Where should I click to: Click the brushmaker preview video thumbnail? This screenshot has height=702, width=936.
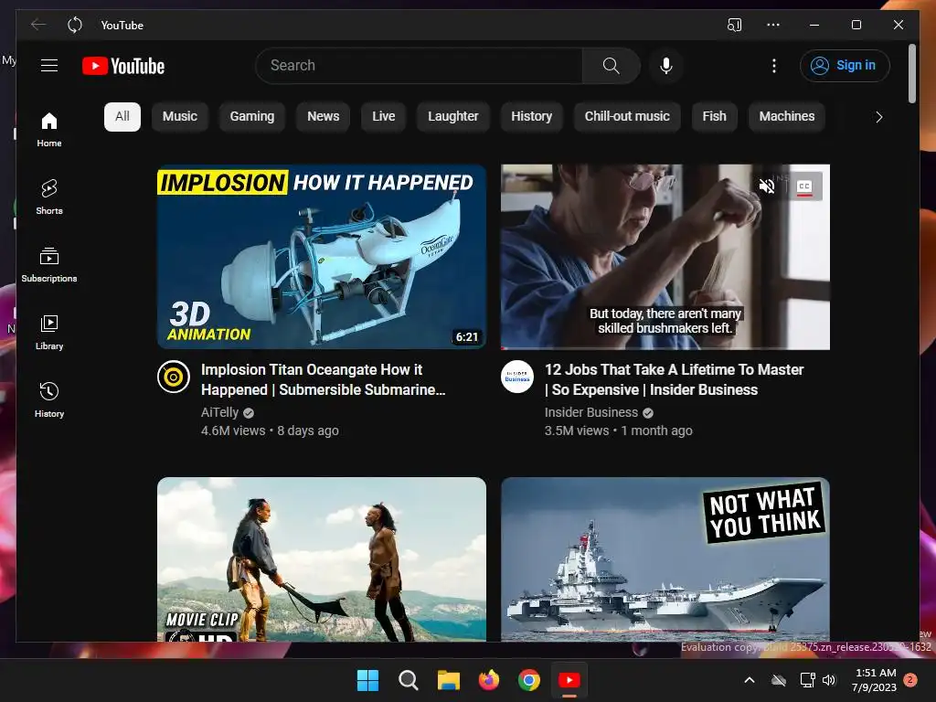(665, 257)
